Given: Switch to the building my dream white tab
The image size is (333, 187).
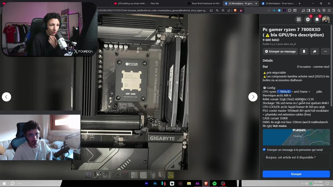Looking at the screenshot, I should [130, 3].
